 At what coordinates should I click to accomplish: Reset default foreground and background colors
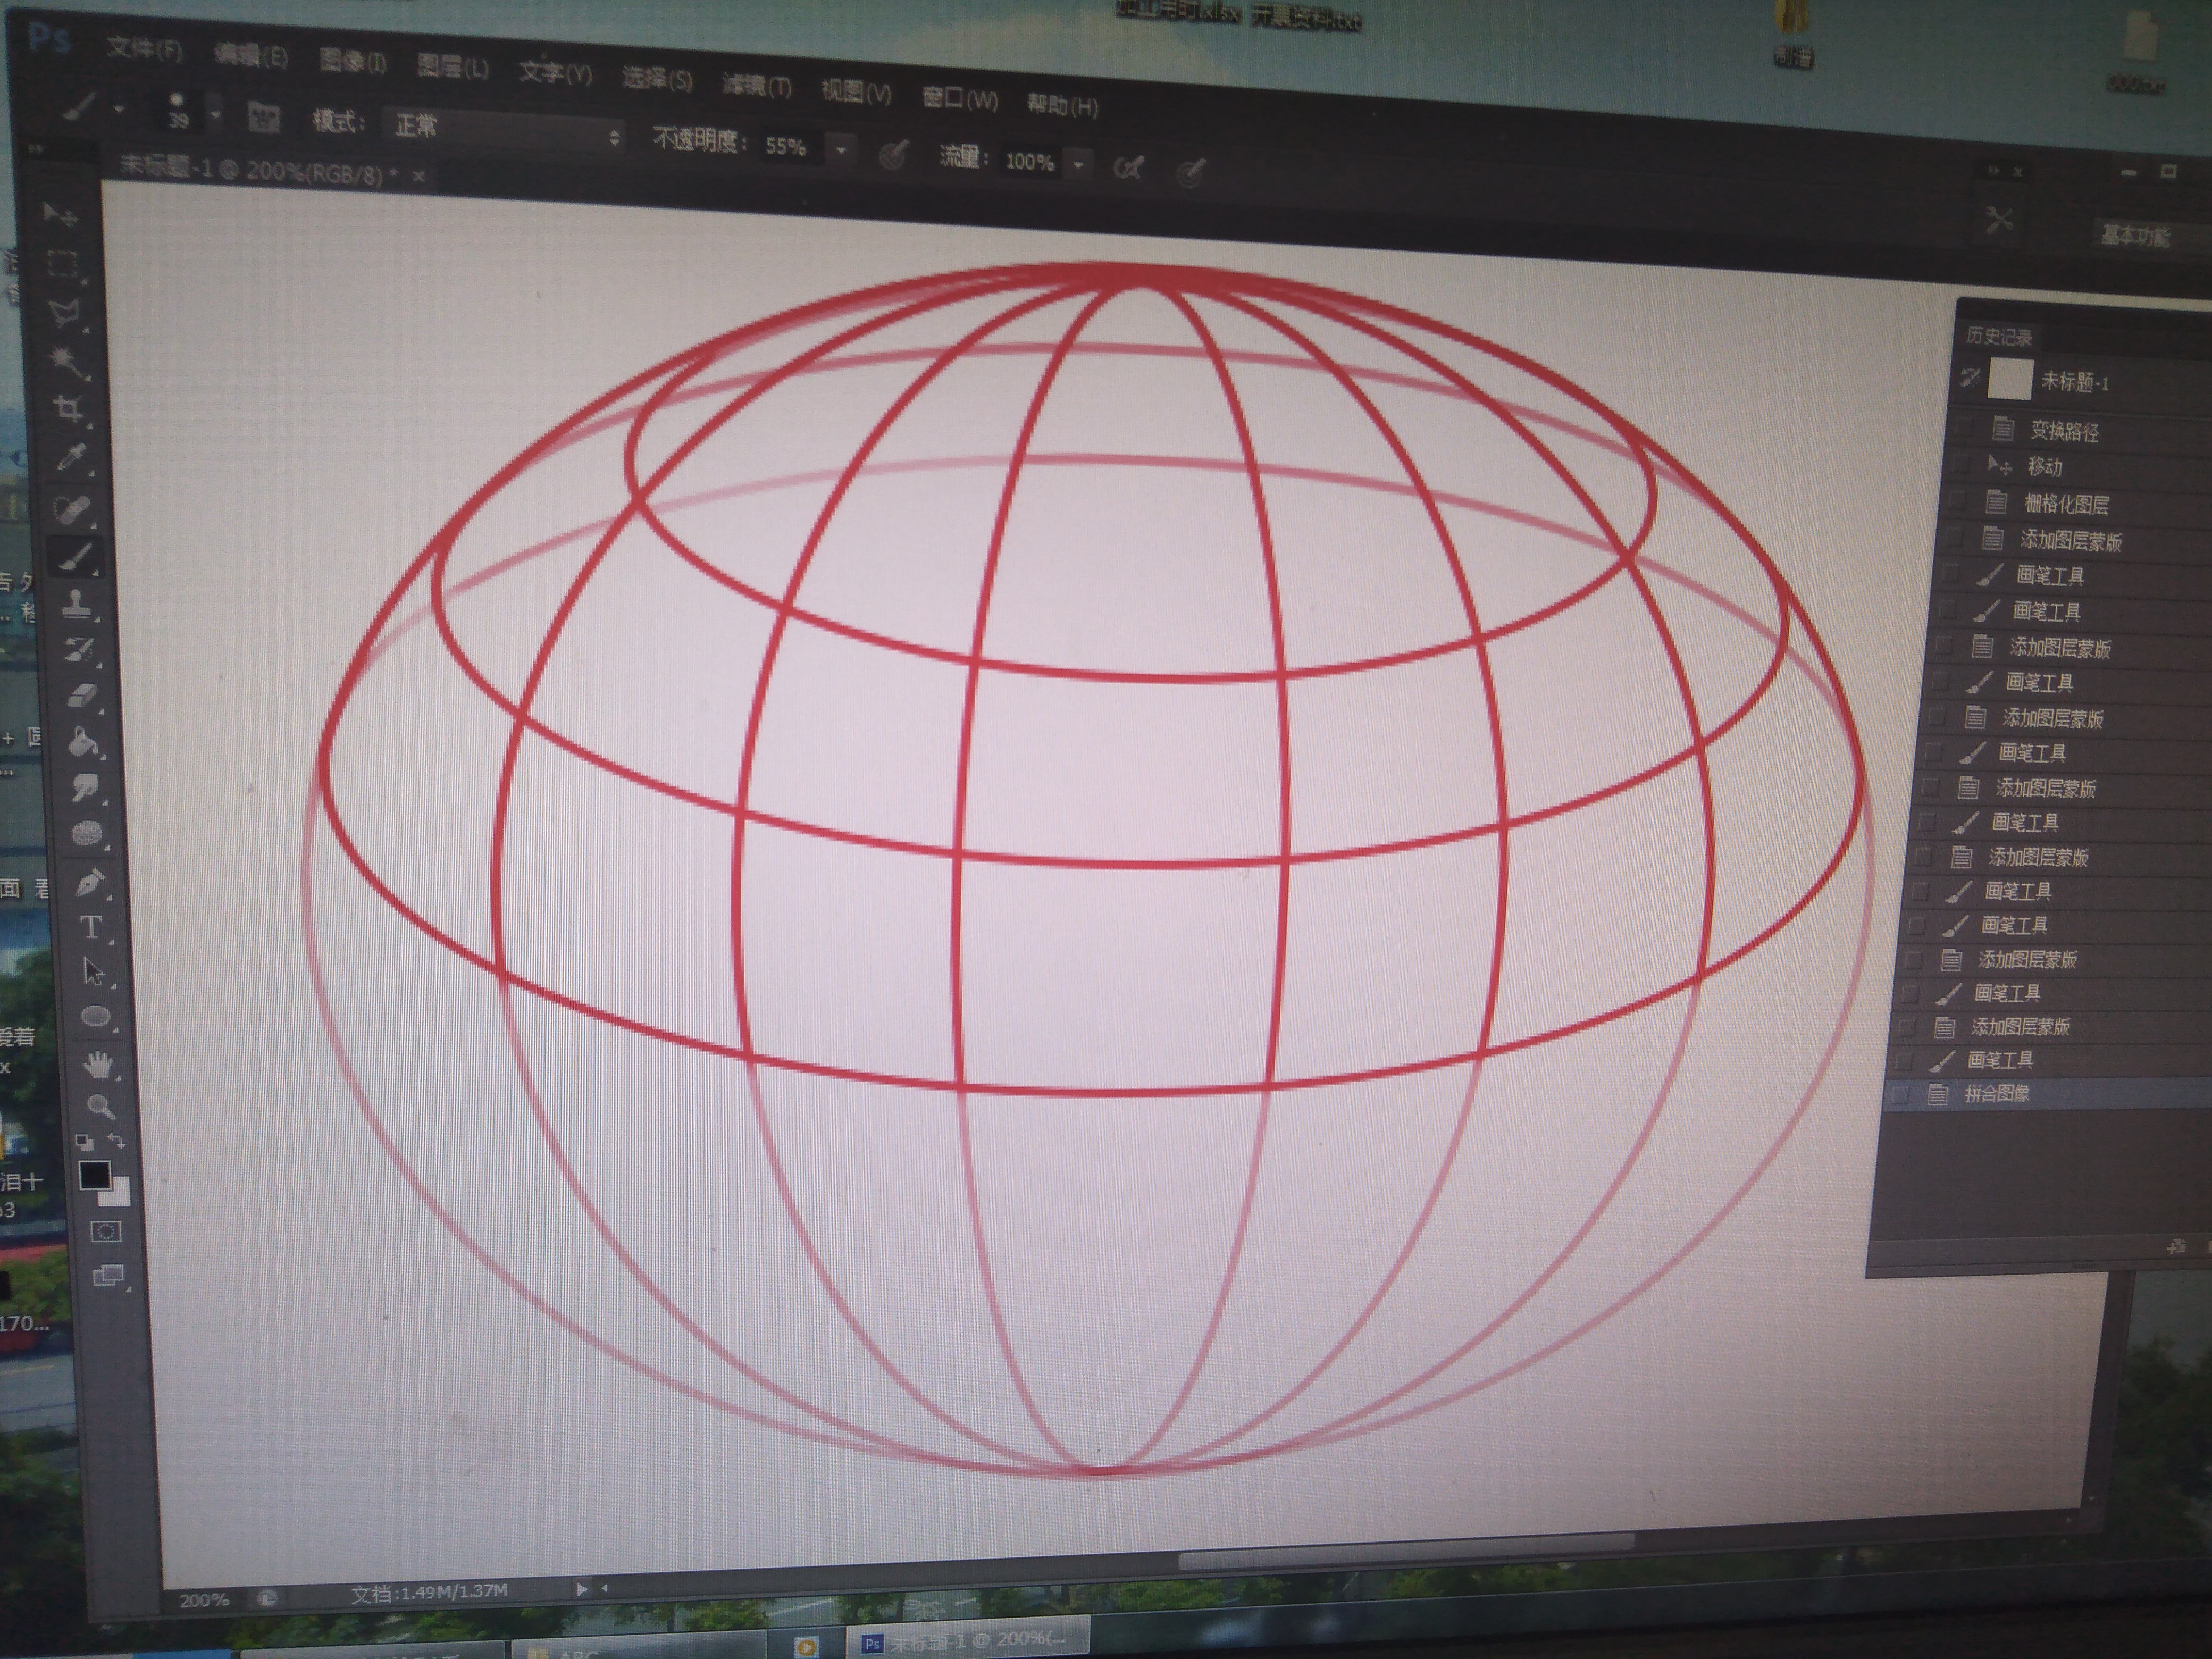tap(84, 1141)
